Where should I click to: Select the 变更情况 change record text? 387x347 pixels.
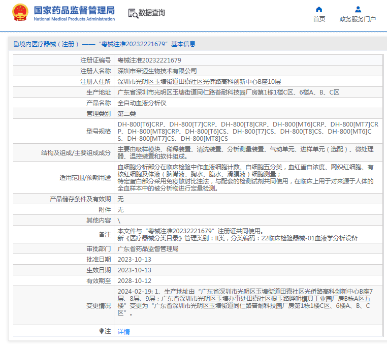[x=245, y=302]
